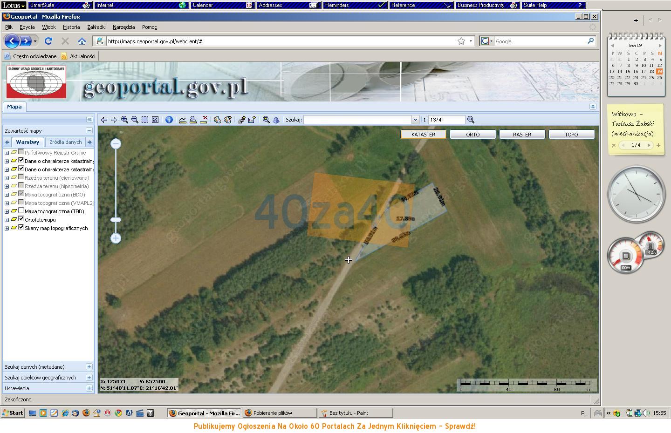Reload the page in Firefox
671x433 pixels.
tap(48, 41)
